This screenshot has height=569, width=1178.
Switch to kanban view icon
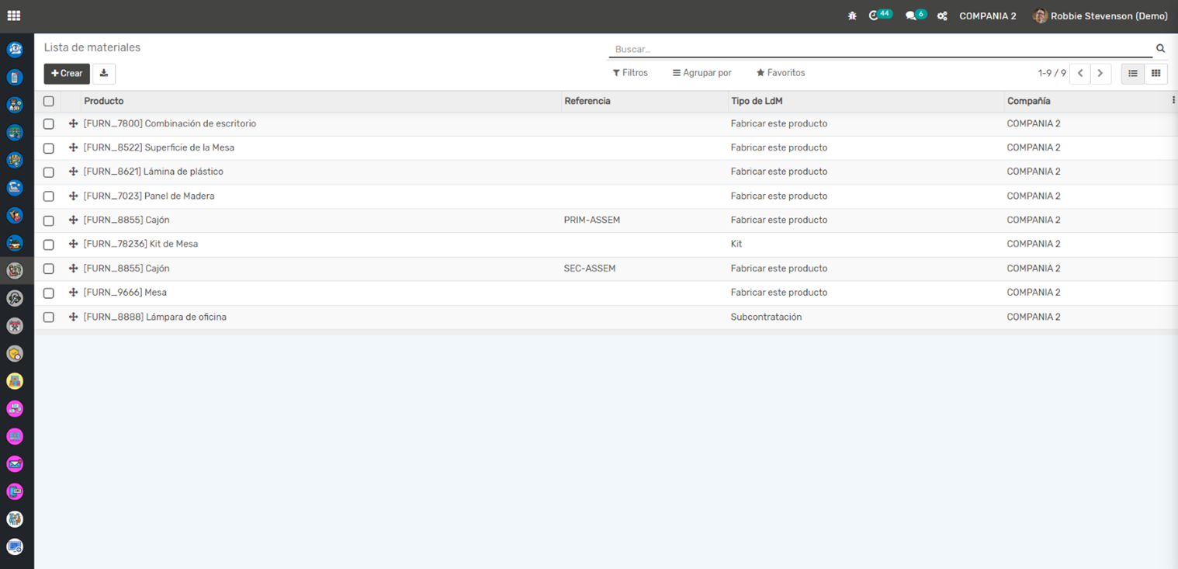point(1155,74)
